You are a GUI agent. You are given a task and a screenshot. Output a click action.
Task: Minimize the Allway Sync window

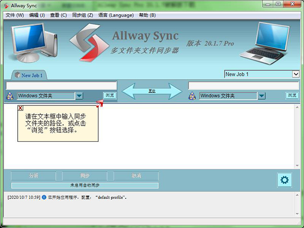click(x=268, y=4)
